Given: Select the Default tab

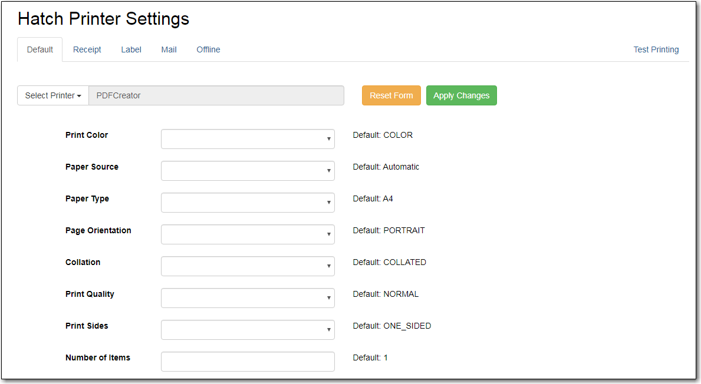Looking at the screenshot, I should coord(40,49).
